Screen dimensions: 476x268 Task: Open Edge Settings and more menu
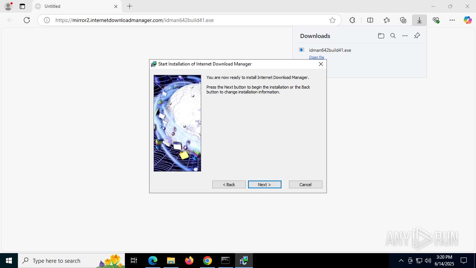click(452, 20)
